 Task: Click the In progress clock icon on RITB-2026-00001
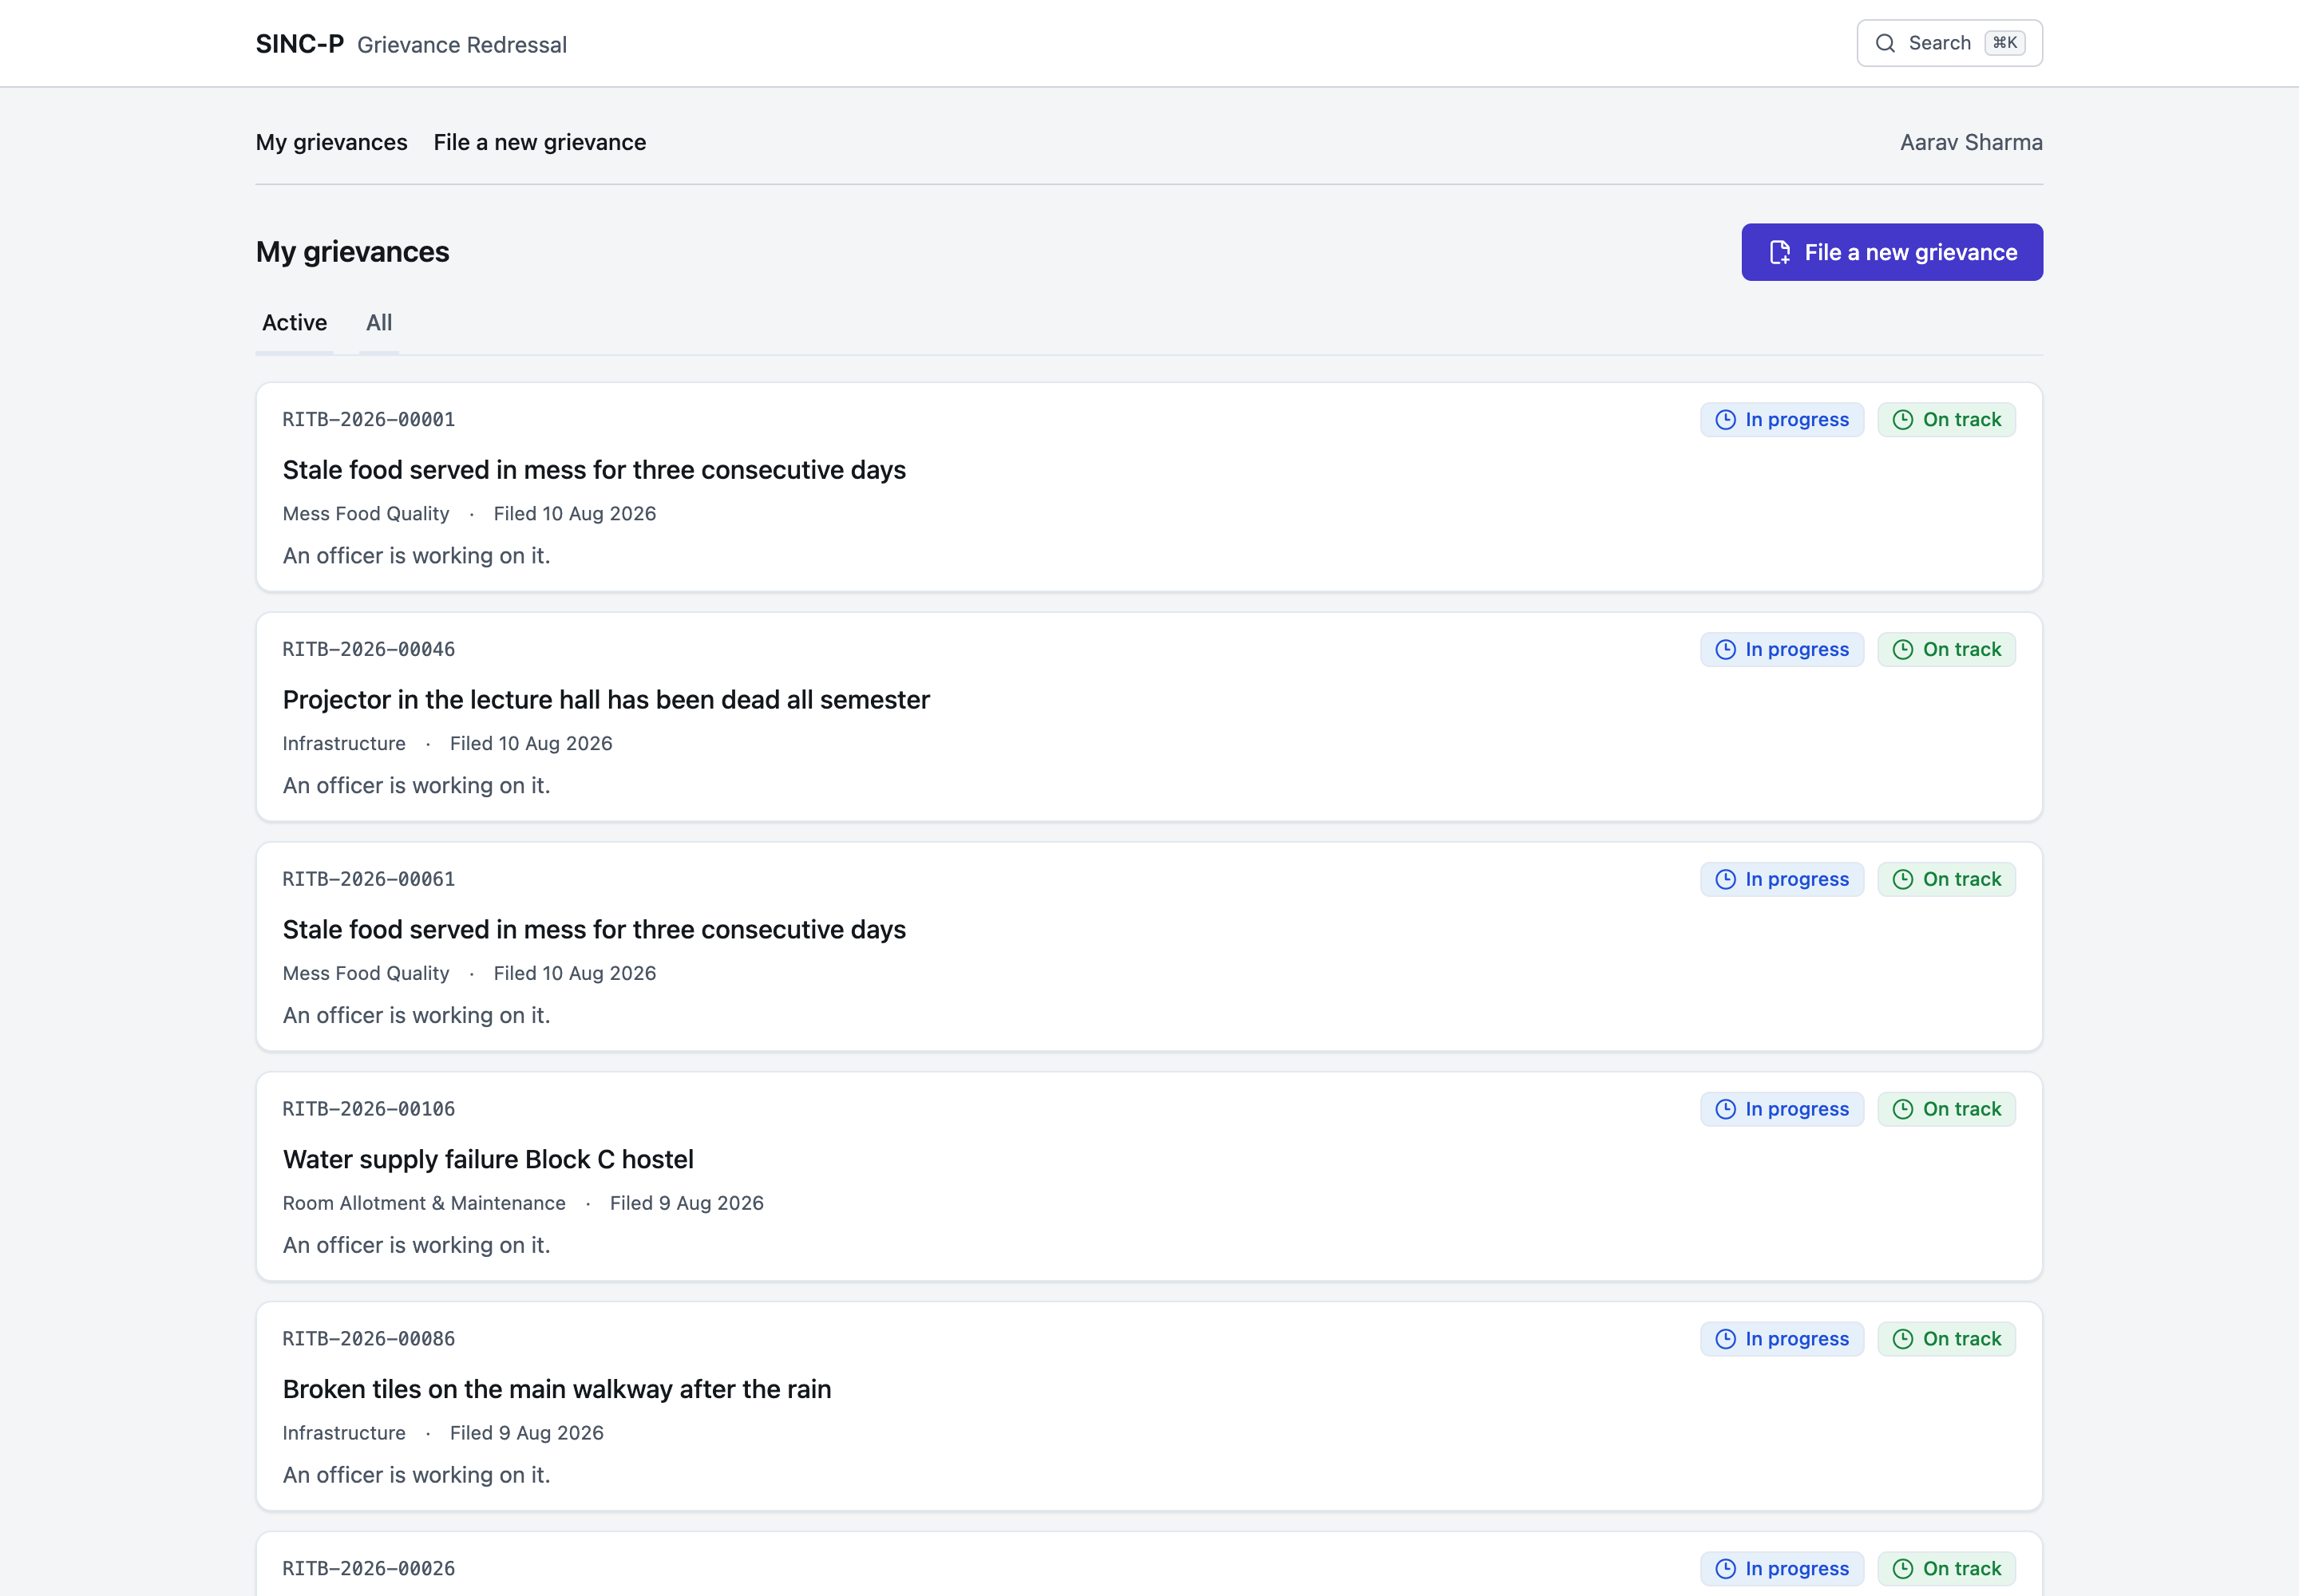(x=1725, y=420)
